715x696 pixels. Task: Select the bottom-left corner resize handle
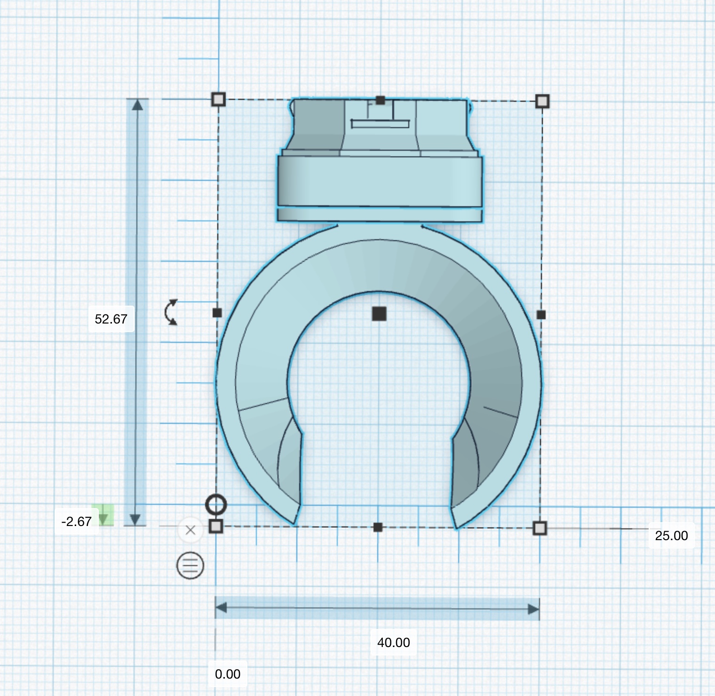215,526
